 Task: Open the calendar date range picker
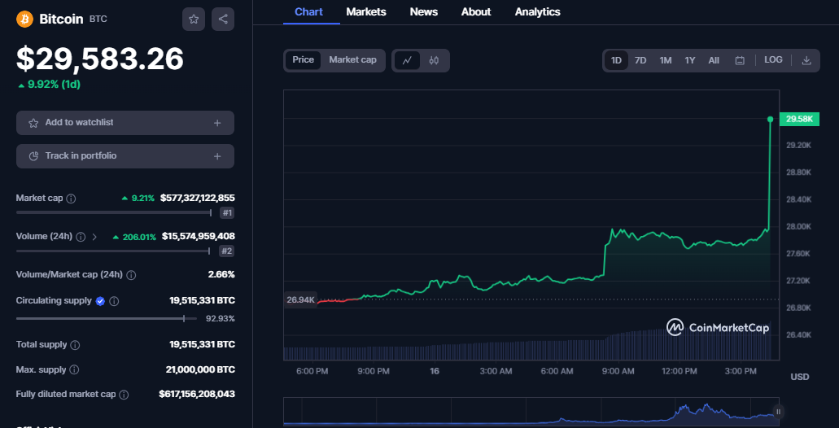point(740,60)
